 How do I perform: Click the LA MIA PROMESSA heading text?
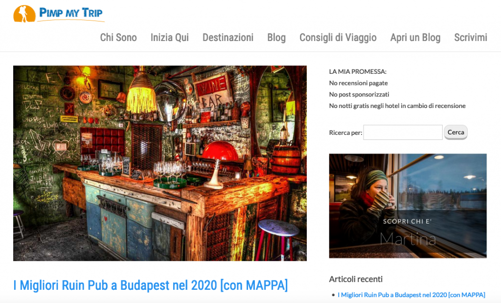(x=358, y=71)
